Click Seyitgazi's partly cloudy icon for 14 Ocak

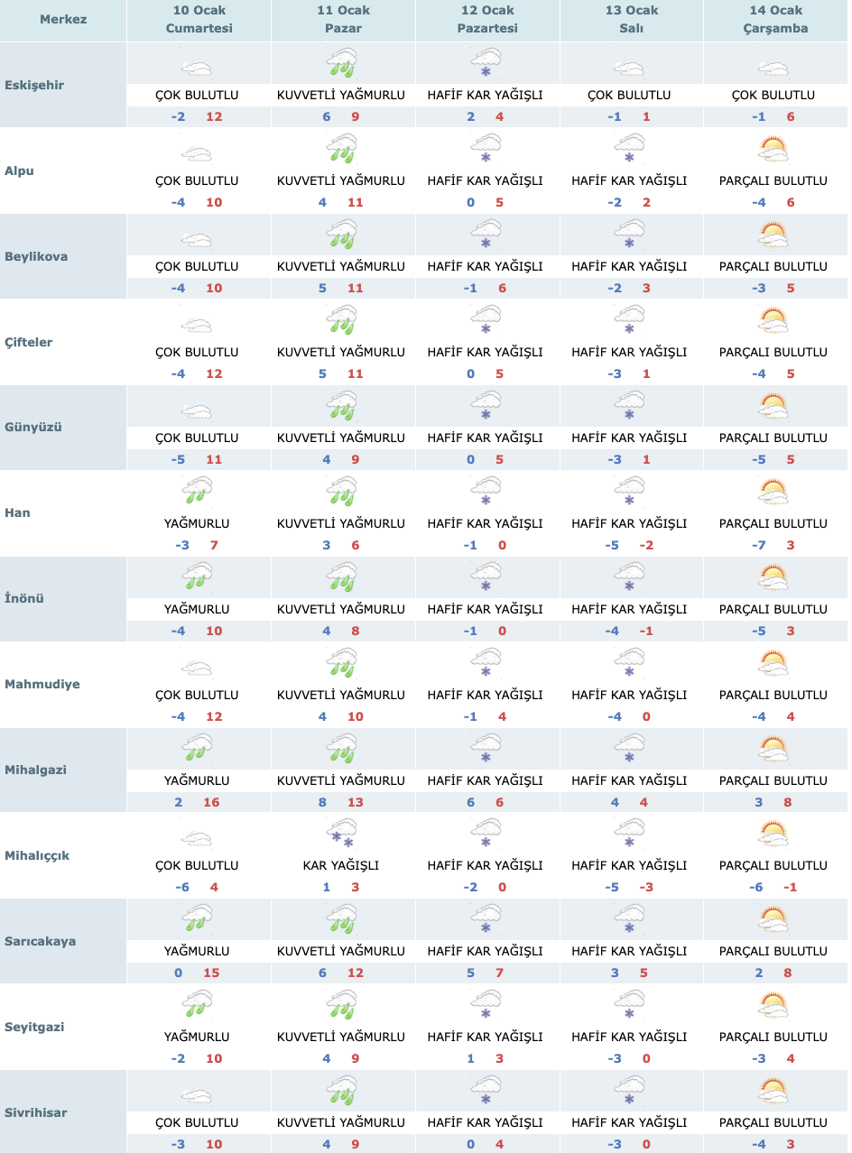click(x=773, y=1006)
